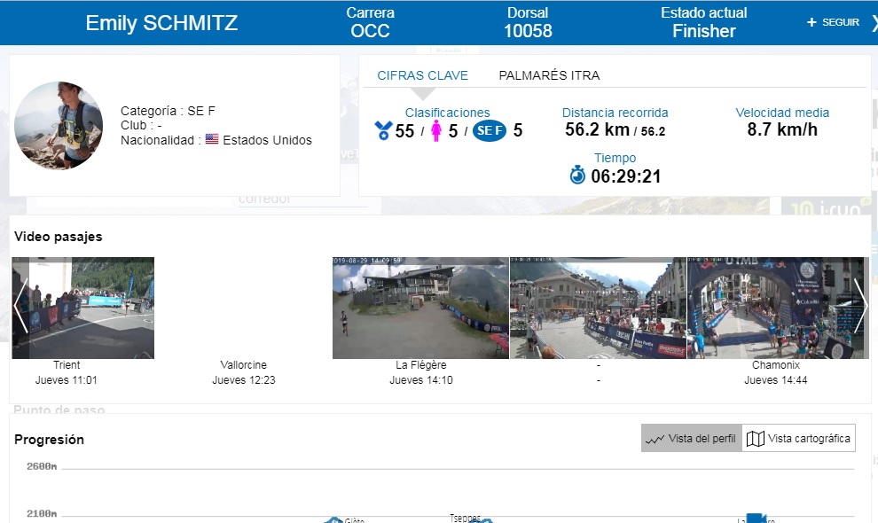
Task: Click the stopwatch icon beside the time
Action: click(x=577, y=176)
